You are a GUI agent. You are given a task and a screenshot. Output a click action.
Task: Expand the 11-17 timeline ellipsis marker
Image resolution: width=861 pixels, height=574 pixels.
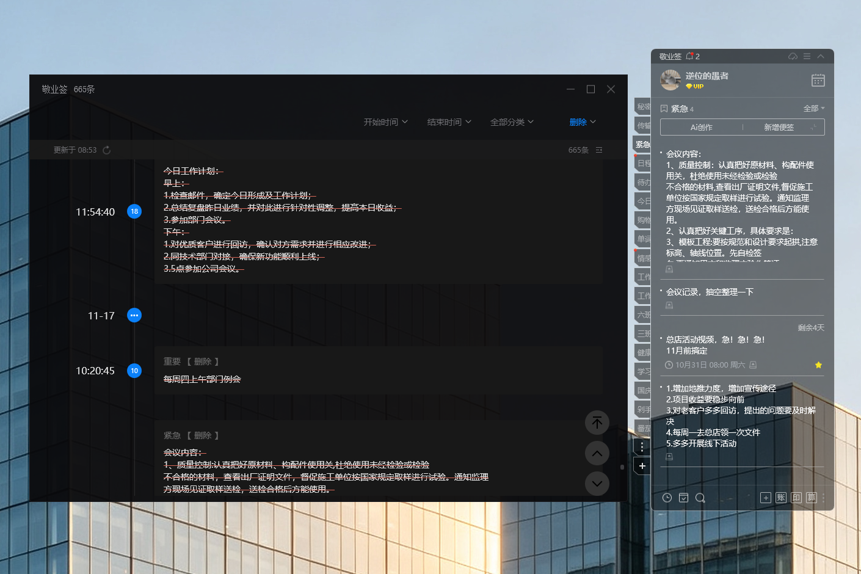134,315
